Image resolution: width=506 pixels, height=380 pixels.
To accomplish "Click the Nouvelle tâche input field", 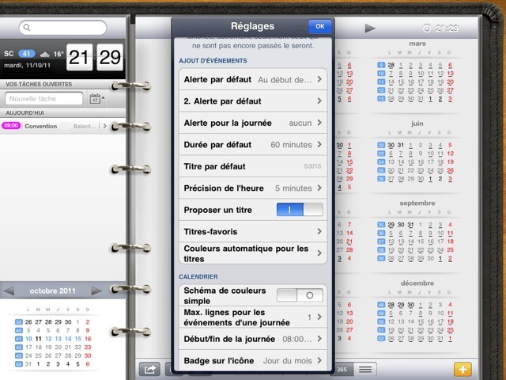I will (44, 99).
